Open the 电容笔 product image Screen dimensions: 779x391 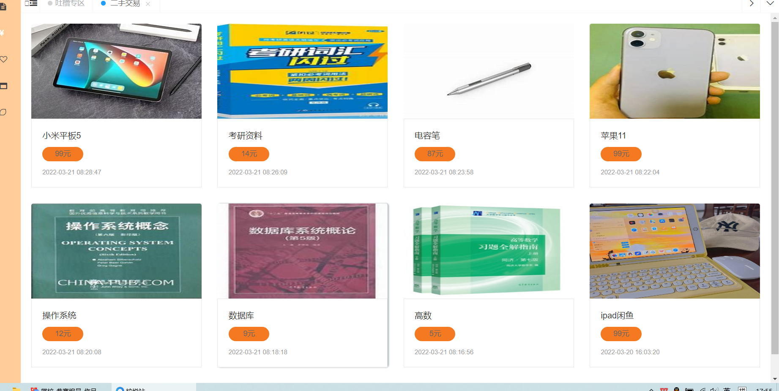point(489,71)
